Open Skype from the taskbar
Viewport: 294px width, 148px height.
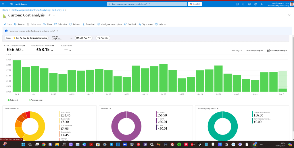pos(112,145)
